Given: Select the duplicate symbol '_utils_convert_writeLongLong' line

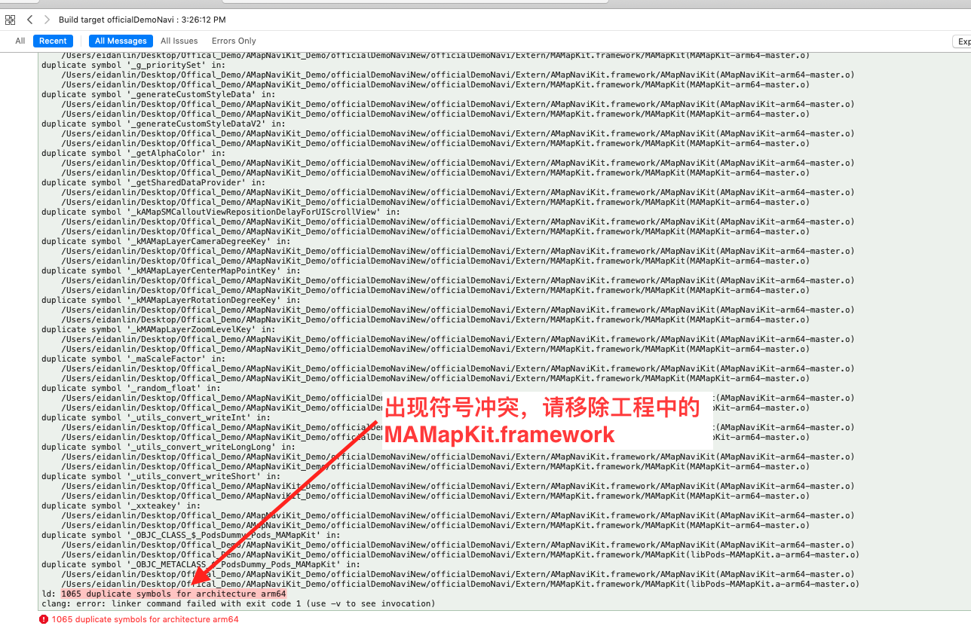Looking at the screenshot, I should [168, 447].
